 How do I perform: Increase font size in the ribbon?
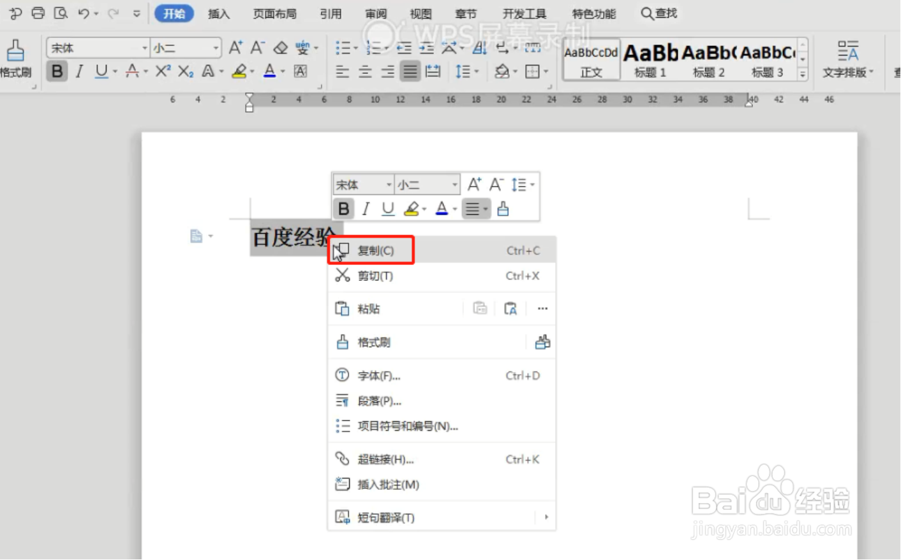tap(235, 48)
